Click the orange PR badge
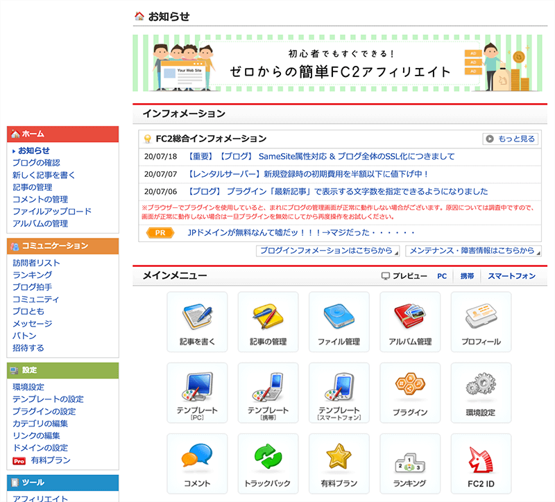555x502 pixels. point(160,233)
